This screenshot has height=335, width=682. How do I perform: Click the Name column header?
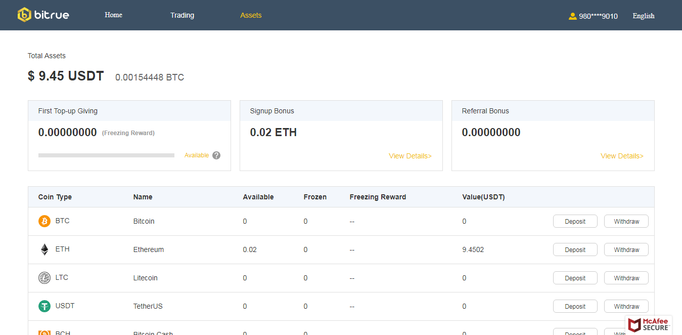pos(143,197)
